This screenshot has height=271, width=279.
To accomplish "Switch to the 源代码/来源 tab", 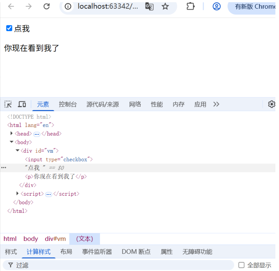I will (x=103, y=104).
